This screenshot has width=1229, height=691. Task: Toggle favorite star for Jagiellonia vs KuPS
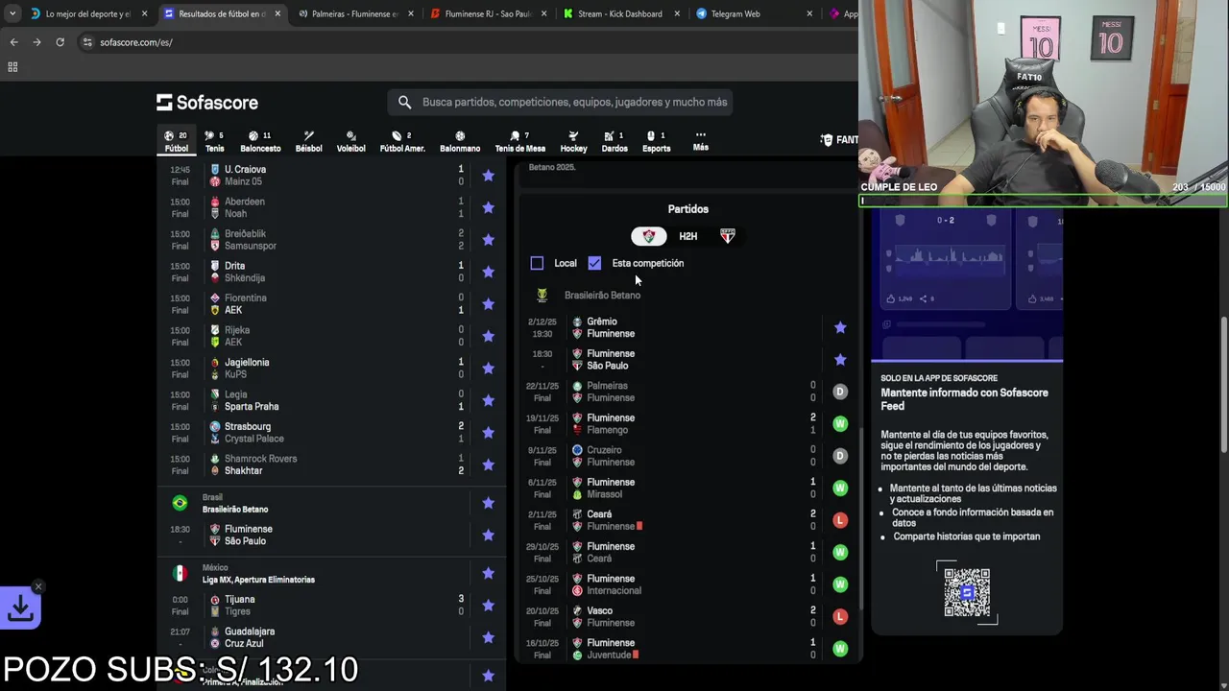point(488,369)
